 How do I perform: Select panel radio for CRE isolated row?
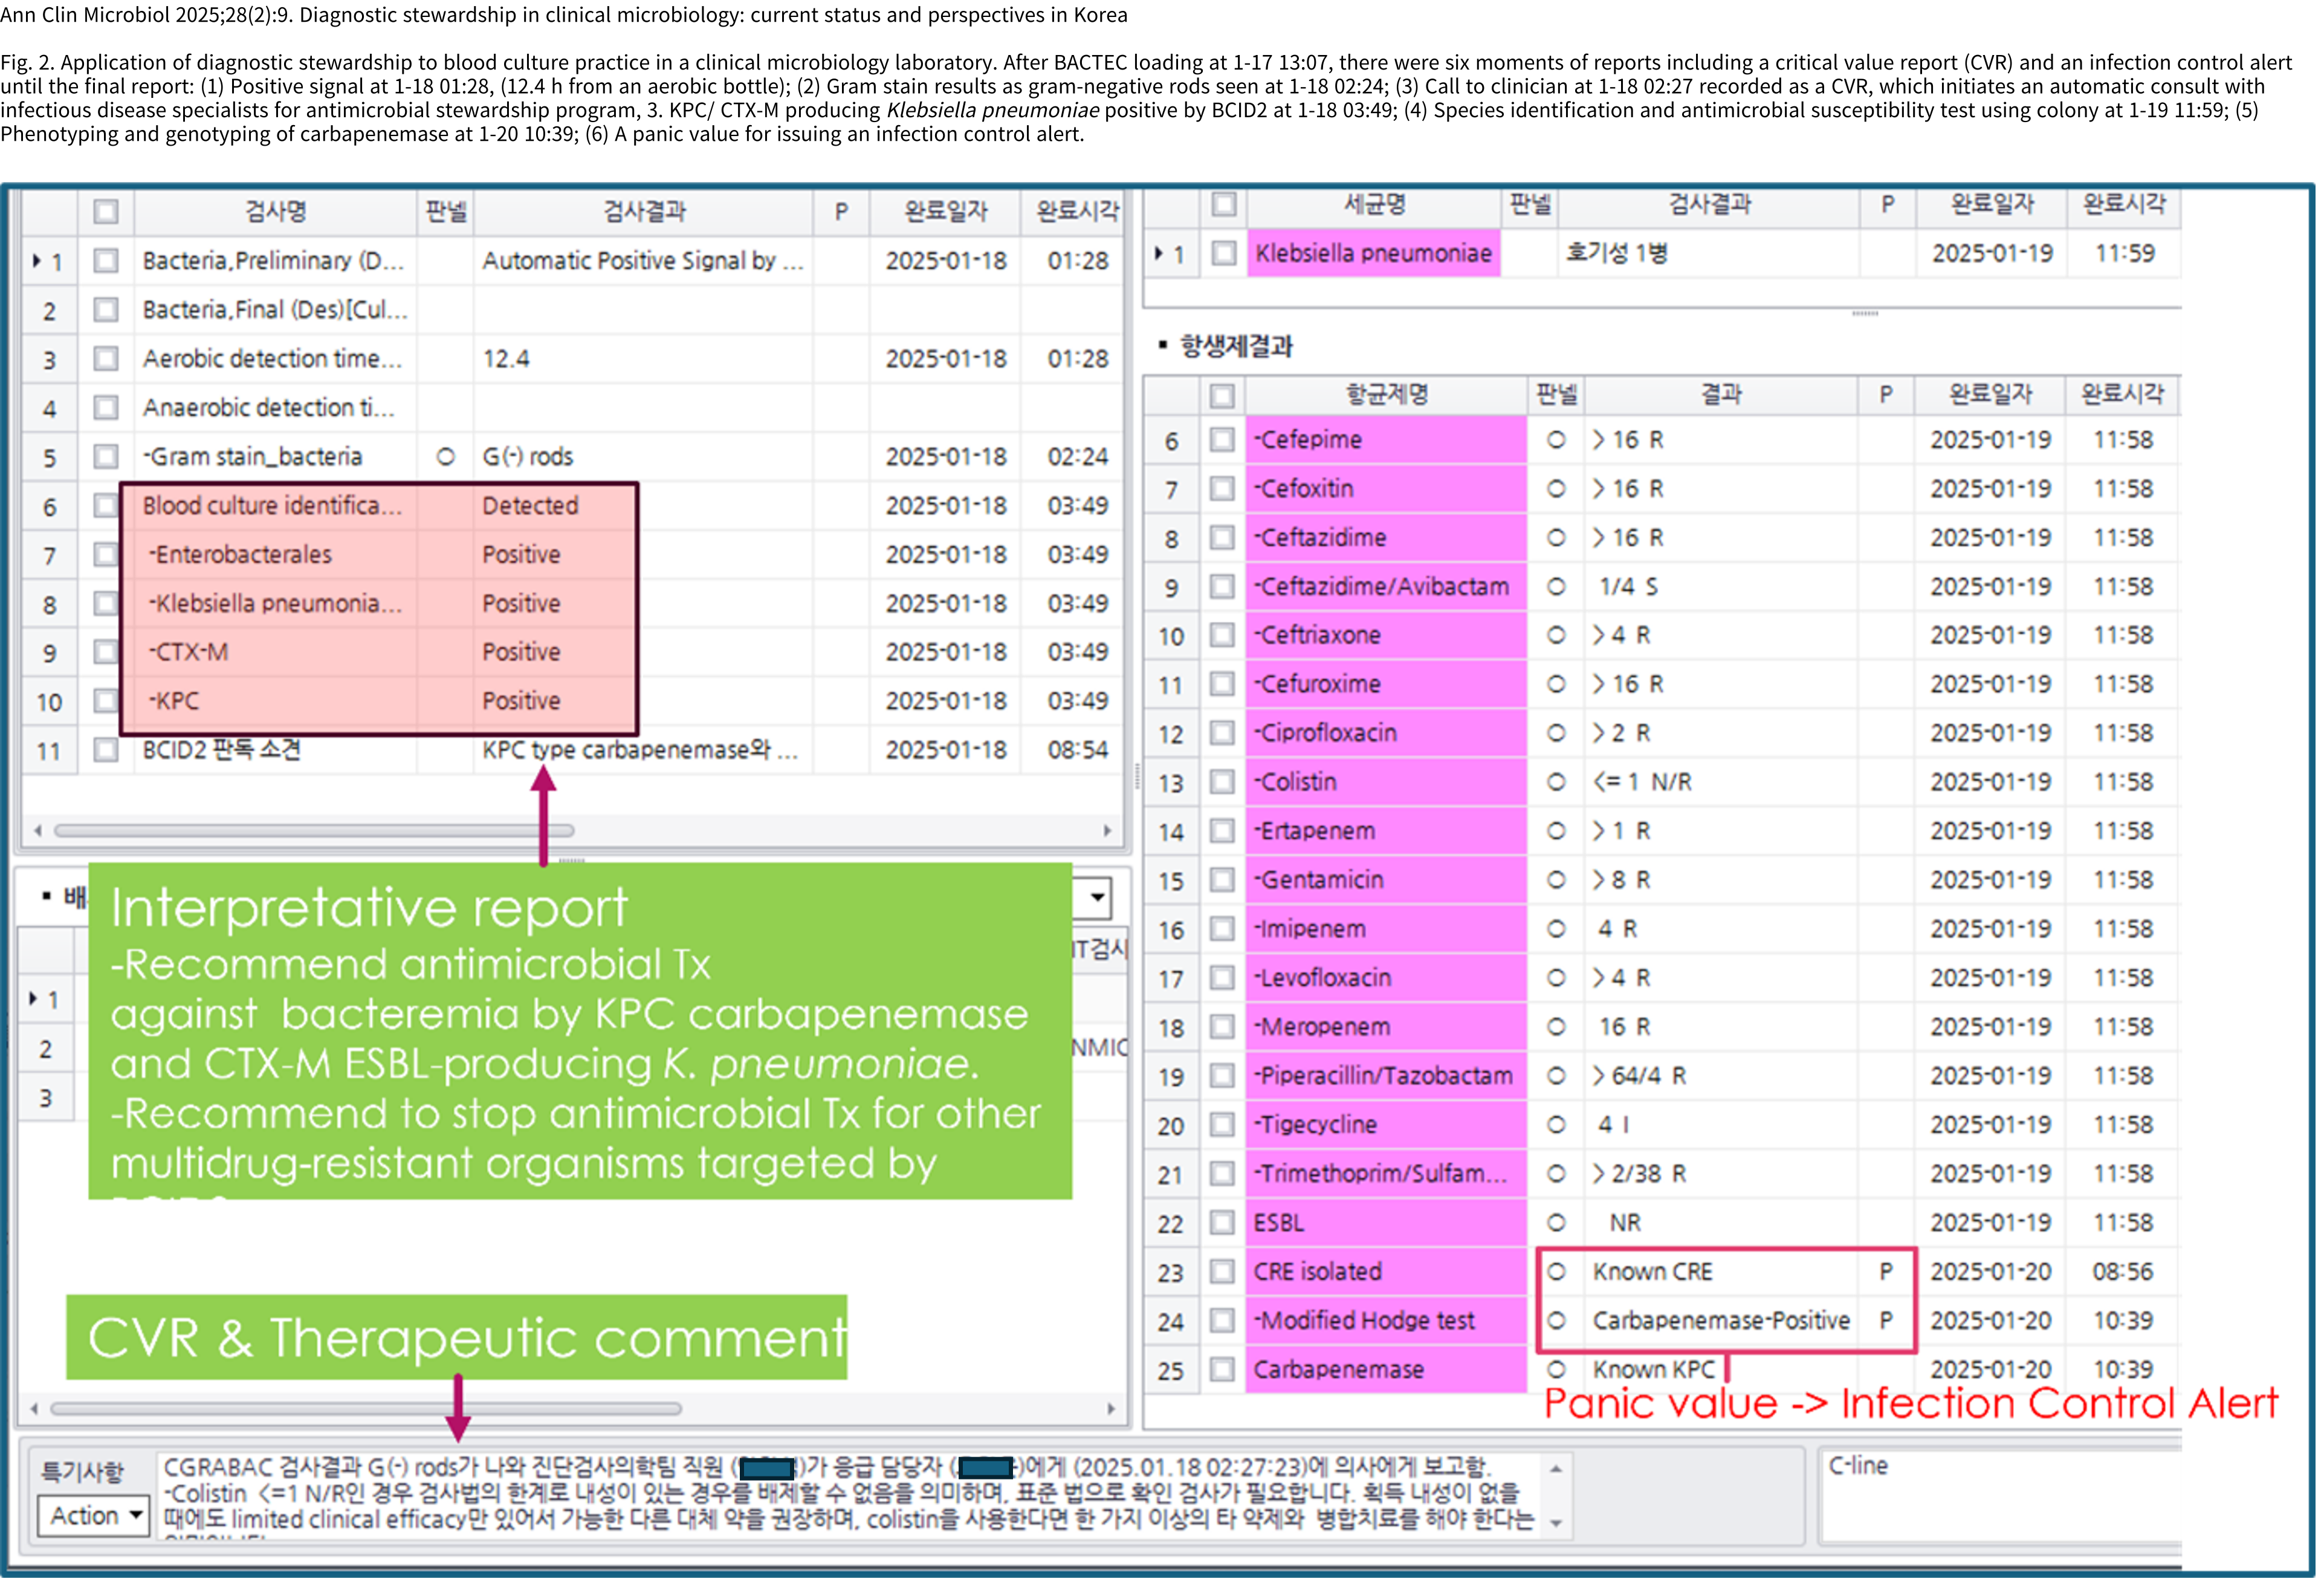coord(1556,1271)
